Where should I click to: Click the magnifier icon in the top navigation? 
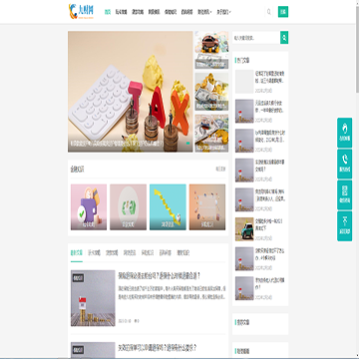pos(269,12)
